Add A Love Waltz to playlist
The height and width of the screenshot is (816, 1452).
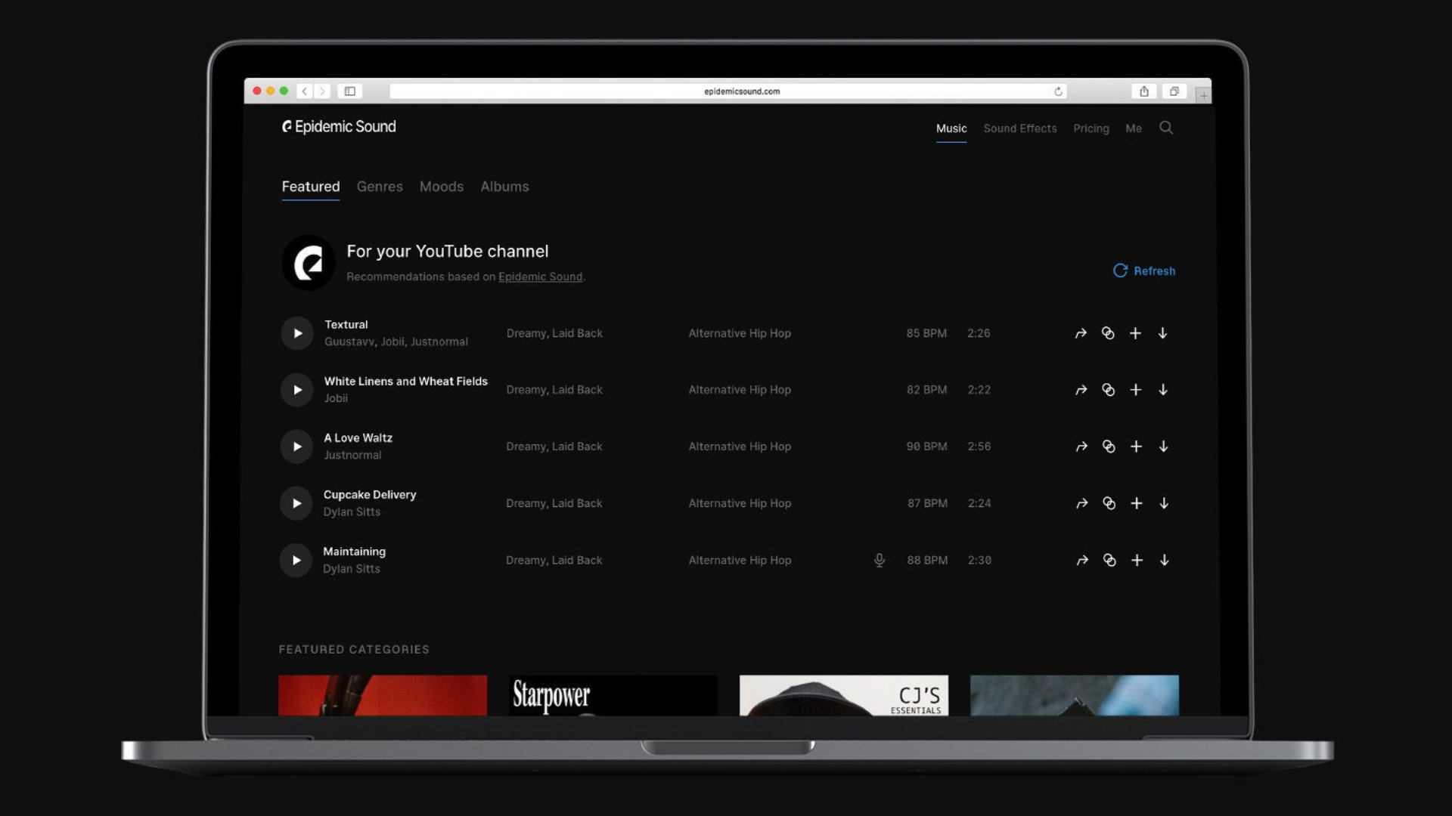click(1136, 447)
